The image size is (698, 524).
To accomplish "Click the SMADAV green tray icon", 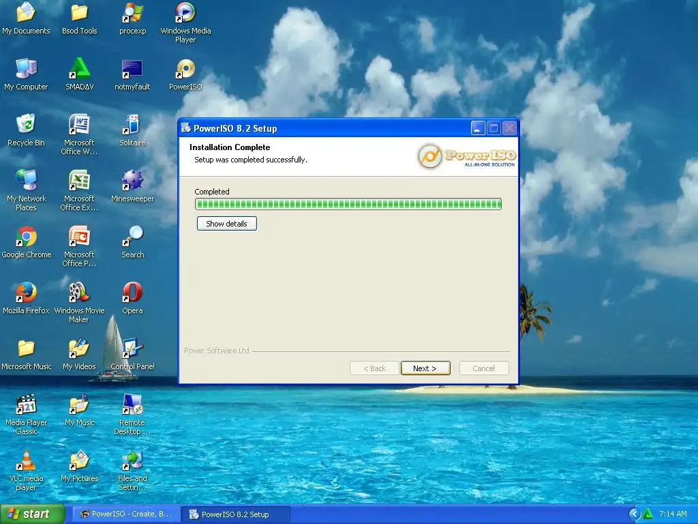I will (648, 514).
